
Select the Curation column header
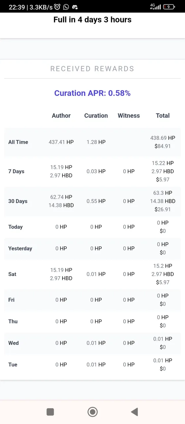tap(96, 116)
